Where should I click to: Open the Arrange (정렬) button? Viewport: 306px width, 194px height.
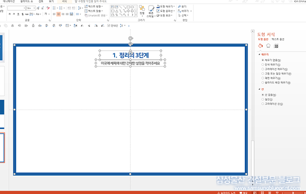(x=142, y=11)
